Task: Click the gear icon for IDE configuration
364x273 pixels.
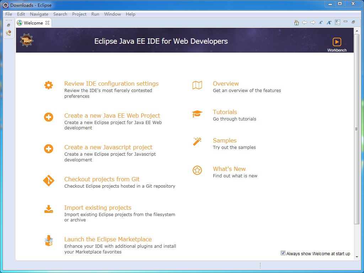Action: click(48, 85)
